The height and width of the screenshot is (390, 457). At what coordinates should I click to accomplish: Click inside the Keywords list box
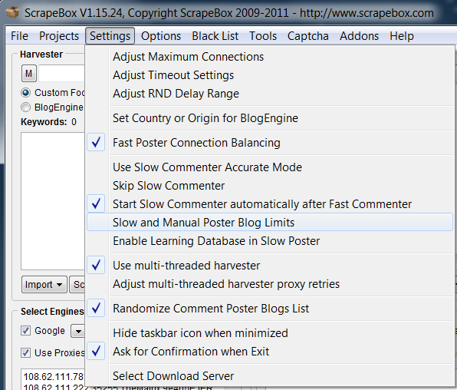pyautogui.click(x=53, y=201)
